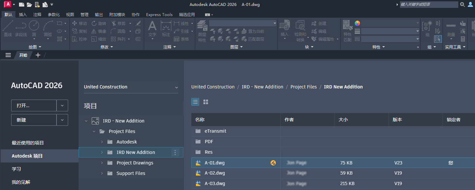Open the United Construction hub dropdown
Image resolution: width=475 pixels, height=190 pixels.
[131, 87]
